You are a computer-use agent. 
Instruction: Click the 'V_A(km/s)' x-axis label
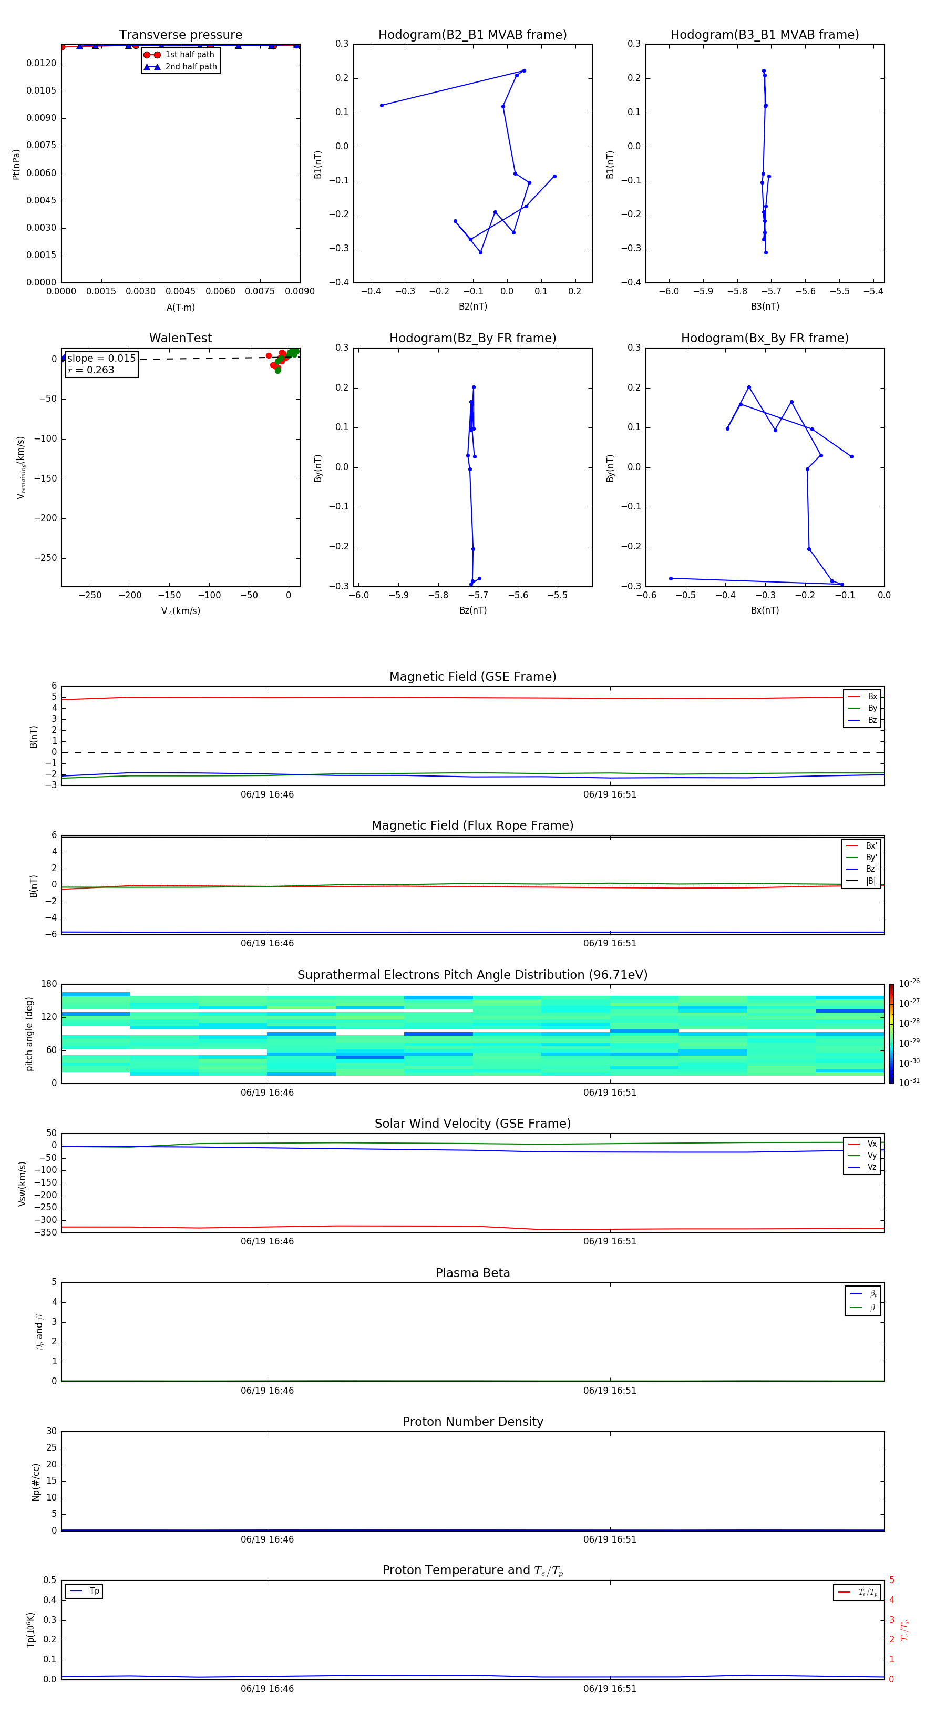tap(180, 611)
